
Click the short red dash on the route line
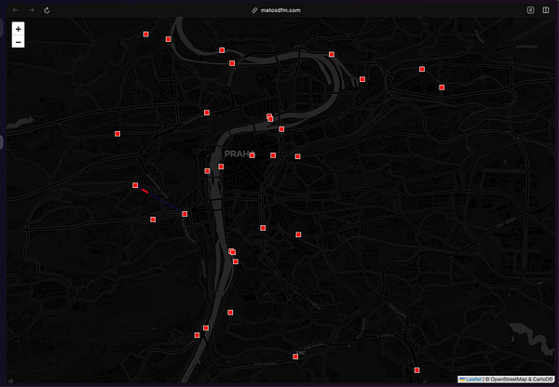click(x=144, y=192)
